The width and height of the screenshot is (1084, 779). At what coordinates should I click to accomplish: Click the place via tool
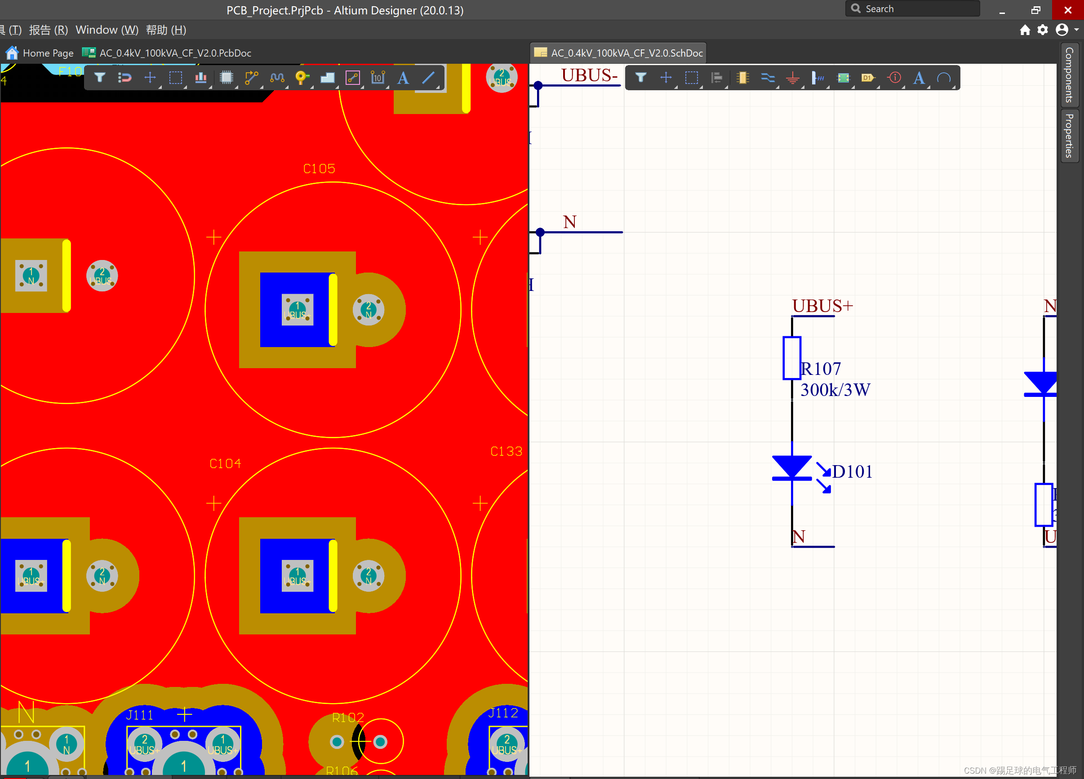pos(302,77)
